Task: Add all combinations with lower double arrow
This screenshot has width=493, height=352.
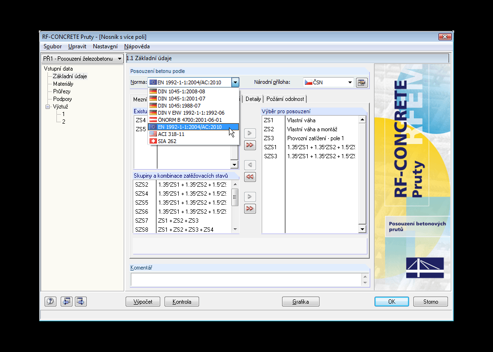Action: click(250, 208)
